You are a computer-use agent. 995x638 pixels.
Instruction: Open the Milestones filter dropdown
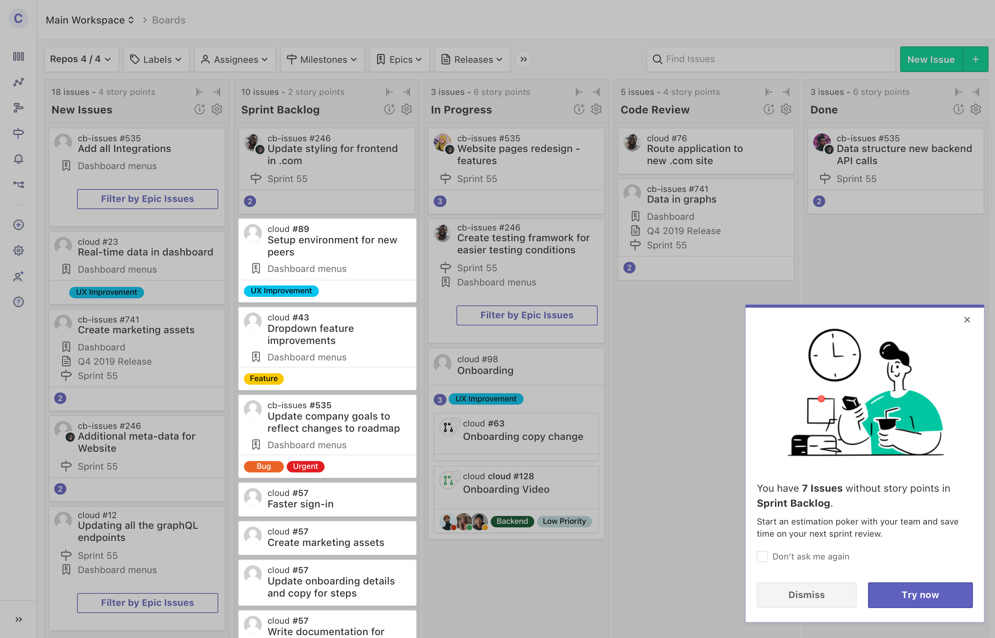coord(322,59)
